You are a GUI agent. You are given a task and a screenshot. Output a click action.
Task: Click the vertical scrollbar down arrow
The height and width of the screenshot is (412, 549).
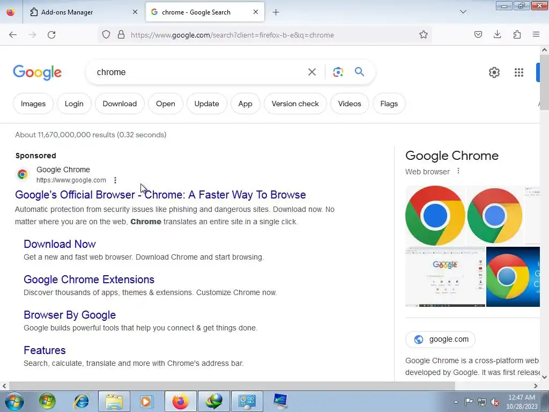tap(545, 377)
